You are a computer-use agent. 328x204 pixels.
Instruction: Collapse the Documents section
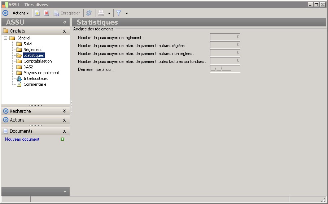65,131
